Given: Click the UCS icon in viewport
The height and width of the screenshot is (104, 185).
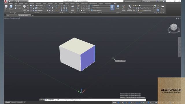Looking at the screenshot, I should (x=82, y=90).
